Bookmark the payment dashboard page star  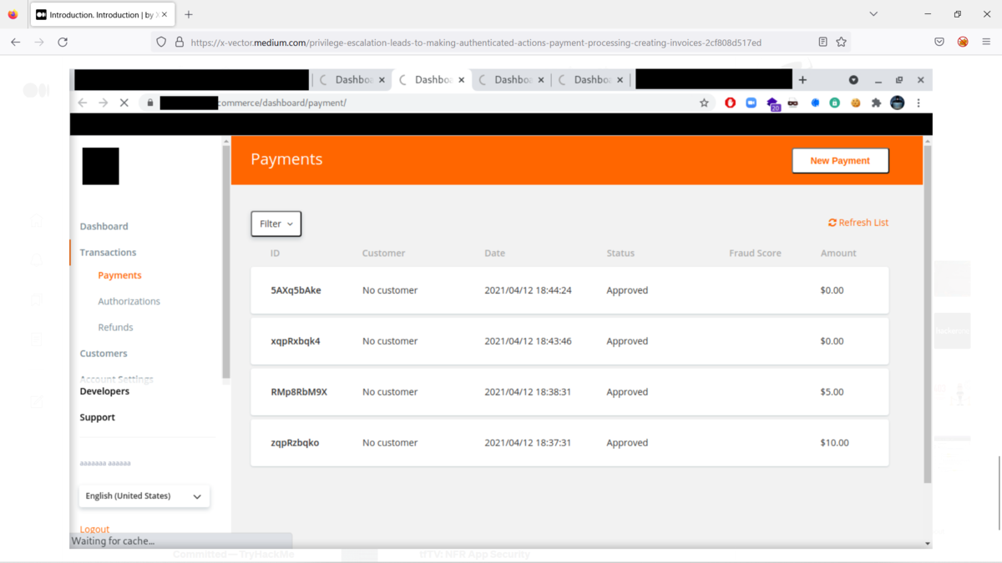(x=704, y=103)
